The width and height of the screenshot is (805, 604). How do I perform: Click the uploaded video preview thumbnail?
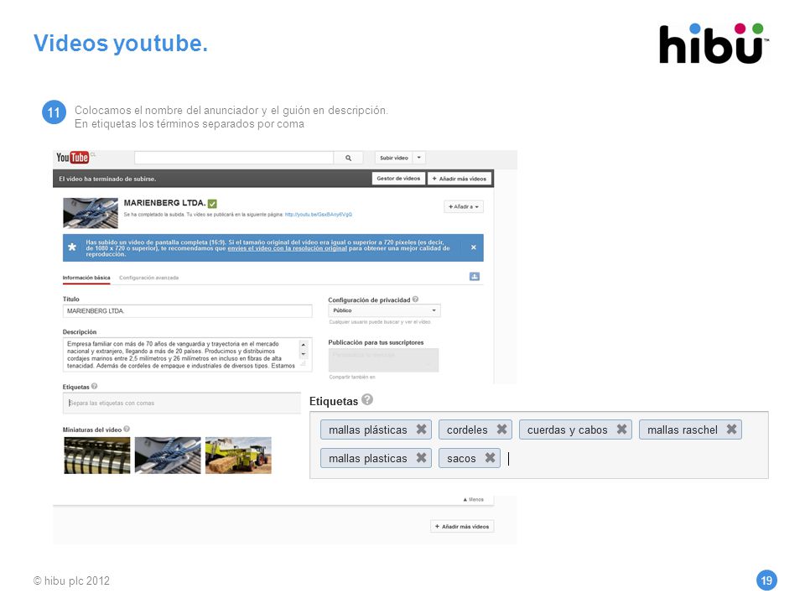pyautogui.click(x=91, y=212)
